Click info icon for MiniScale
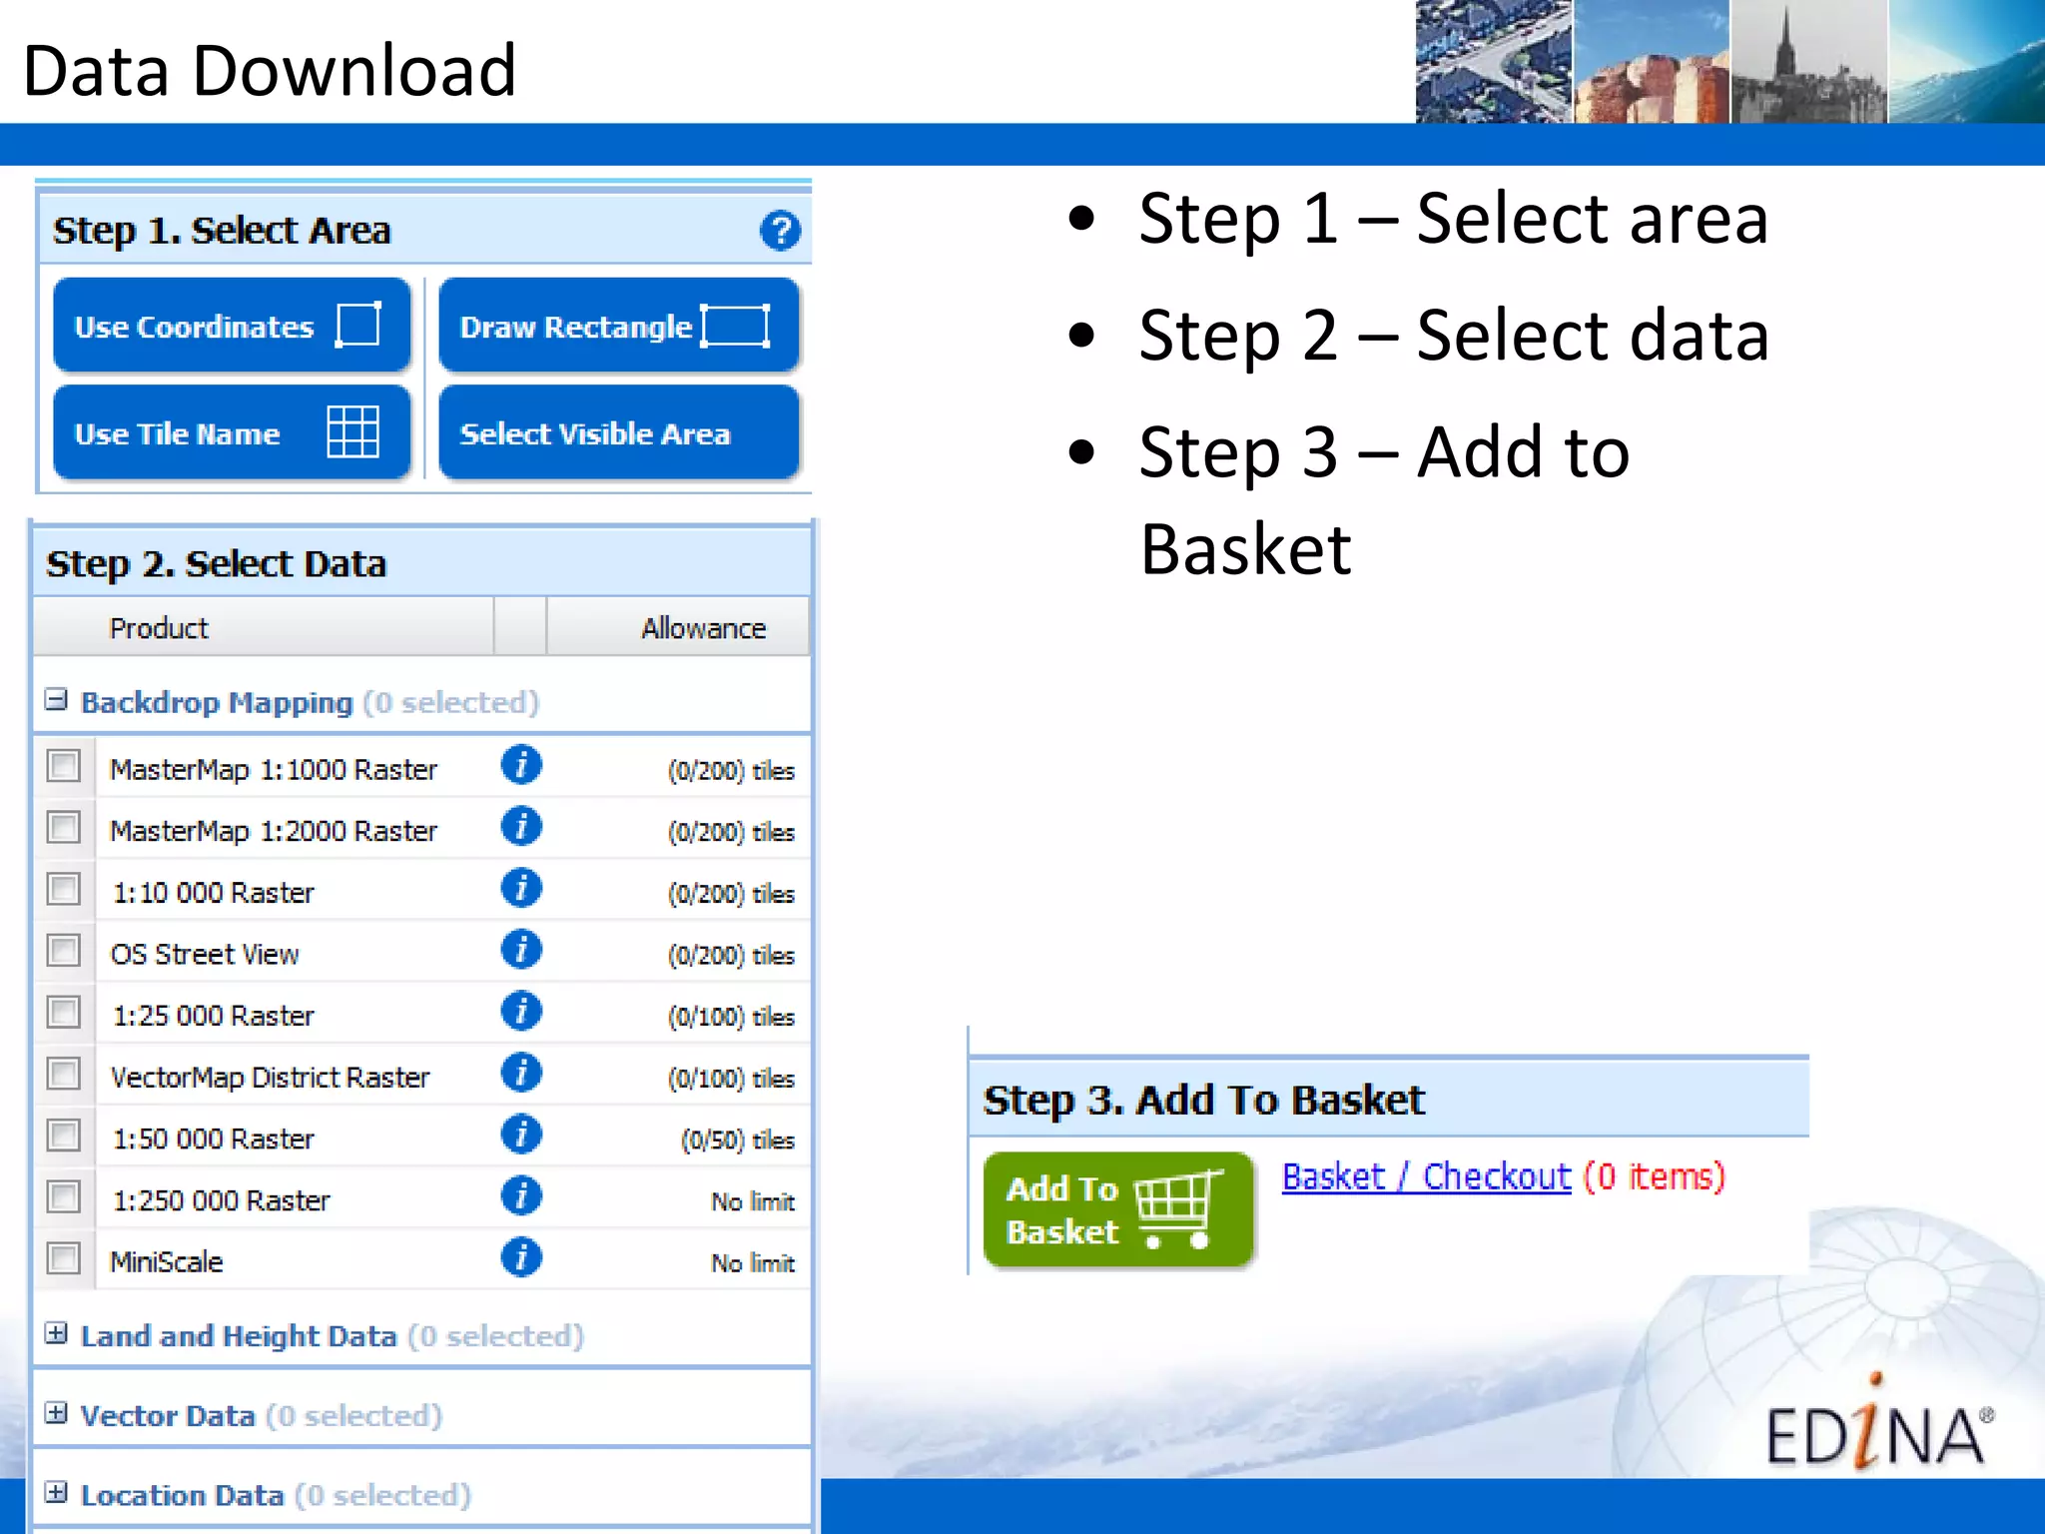Image resolution: width=2045 pixels, height=1534 pixels. (x=521, y=1257)
